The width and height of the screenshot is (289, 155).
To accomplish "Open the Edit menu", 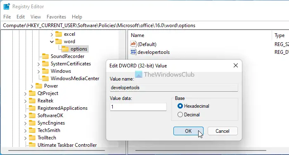I will pos(21,17).
